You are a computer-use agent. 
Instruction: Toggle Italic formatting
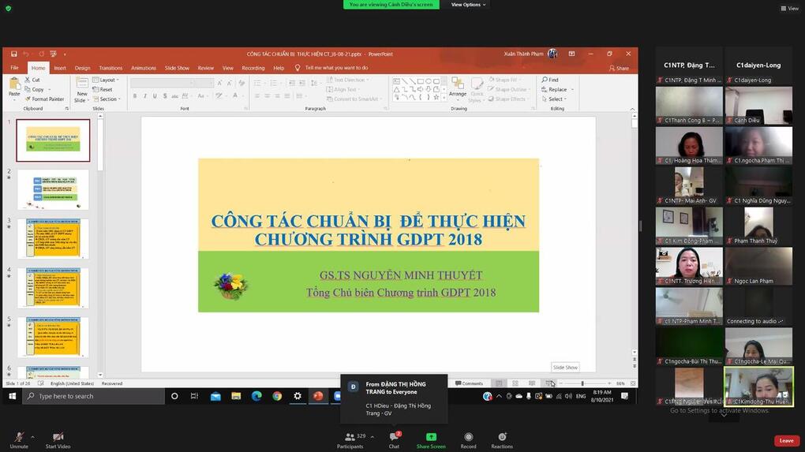[144, 96]
